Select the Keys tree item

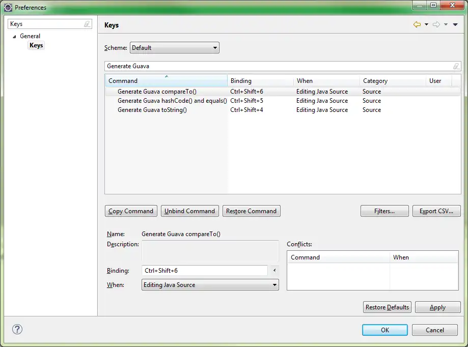36,45
